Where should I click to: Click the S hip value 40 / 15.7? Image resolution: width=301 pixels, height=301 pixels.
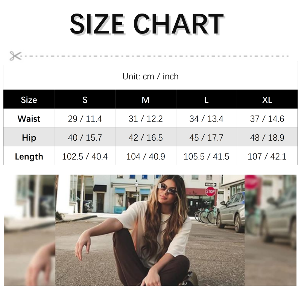pos(85,138)
